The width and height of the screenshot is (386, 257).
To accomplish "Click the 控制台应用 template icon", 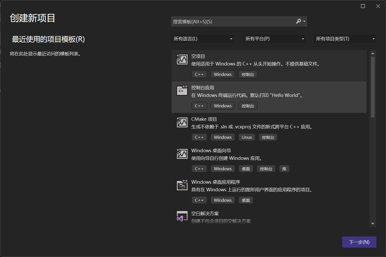I will [x=182, y=90].
